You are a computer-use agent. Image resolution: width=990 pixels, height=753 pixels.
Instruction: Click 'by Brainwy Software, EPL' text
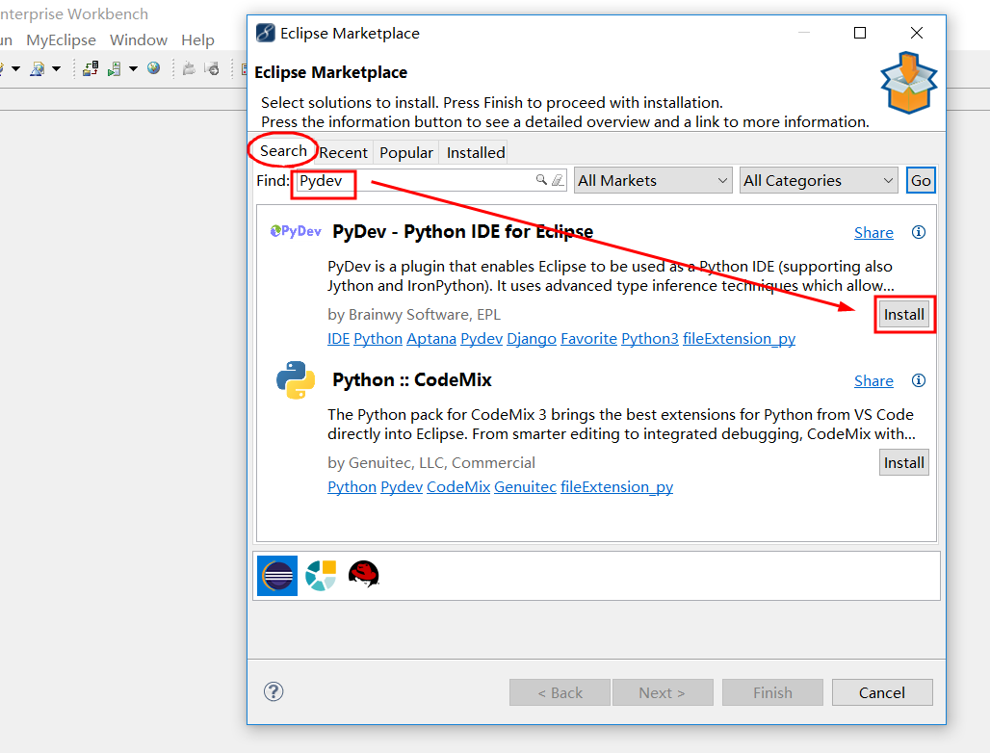point(413,314)
